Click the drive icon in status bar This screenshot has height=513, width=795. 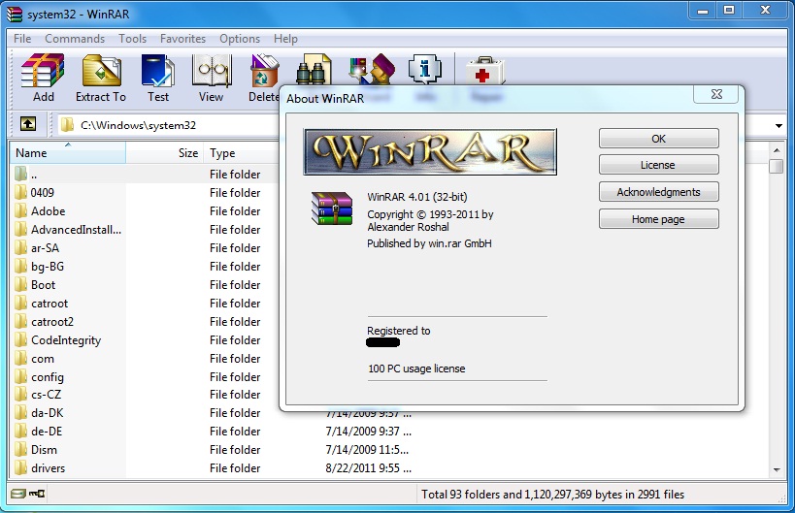tap(18, 494)
